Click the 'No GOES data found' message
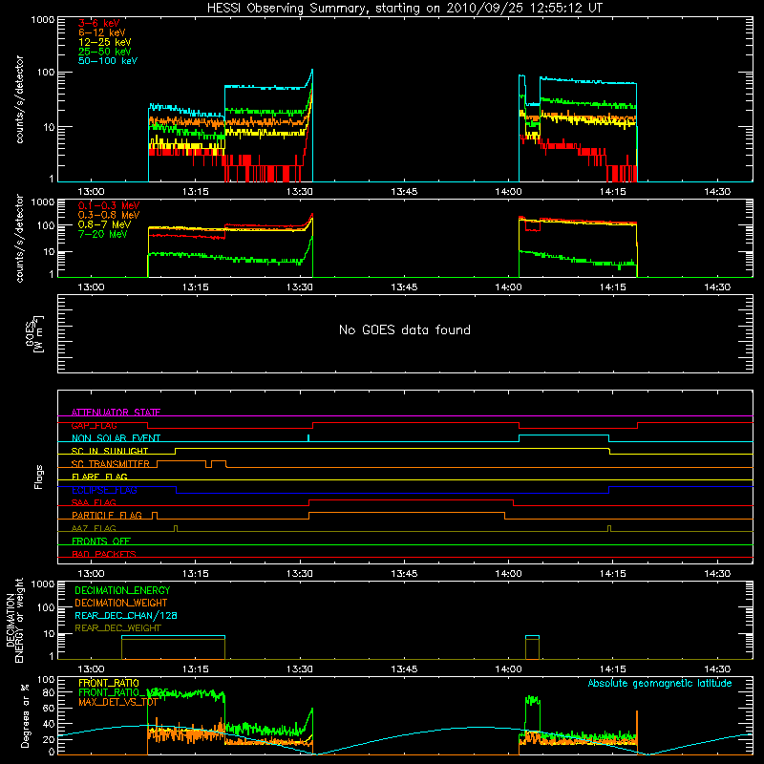Viewport: 764px width, 764px height. point(404,329)
